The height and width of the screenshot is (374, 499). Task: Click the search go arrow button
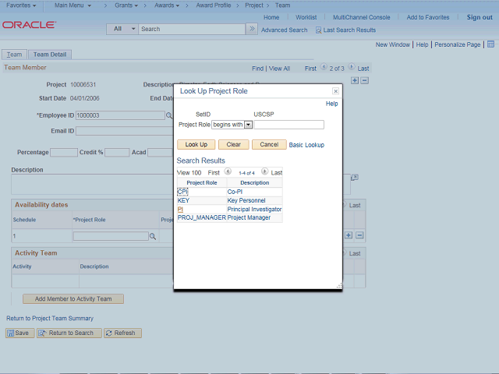(251, 29)
